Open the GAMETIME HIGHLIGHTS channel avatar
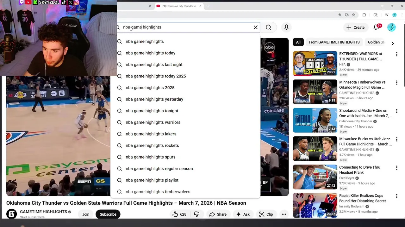This screenshot has height=227, width=405. pyautogui.click(x=11, y=214)
